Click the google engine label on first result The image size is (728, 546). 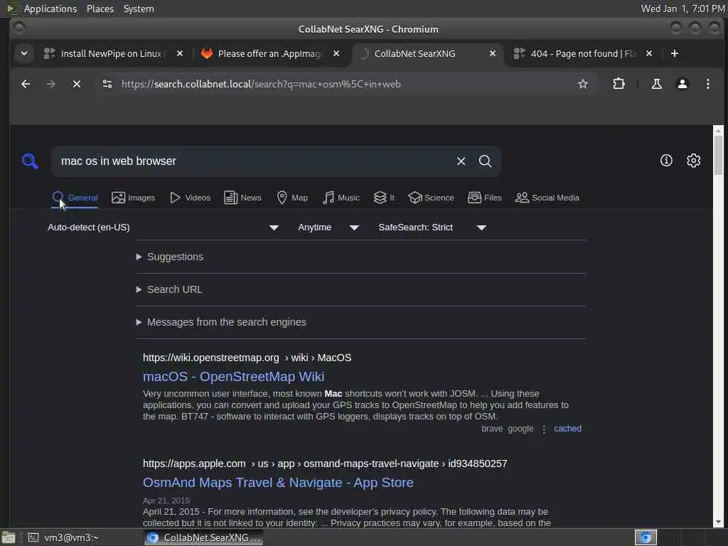[520, 429]
